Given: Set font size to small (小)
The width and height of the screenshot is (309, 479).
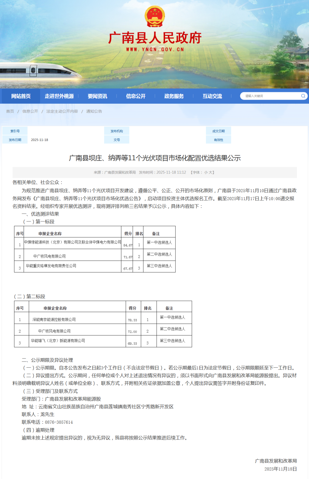Looking at the screenshot, I should pos(206,172).
